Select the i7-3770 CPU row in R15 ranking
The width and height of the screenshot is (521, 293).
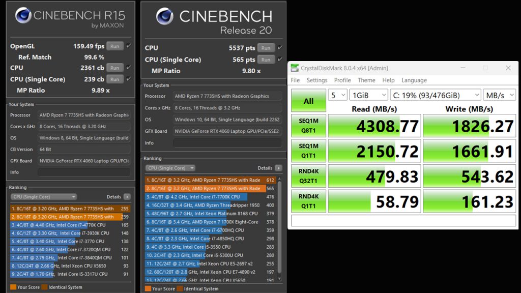coord(70,242)
